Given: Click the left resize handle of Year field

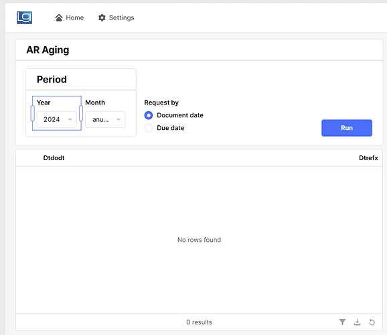Looking at the screenshot, I should point(32,113).
